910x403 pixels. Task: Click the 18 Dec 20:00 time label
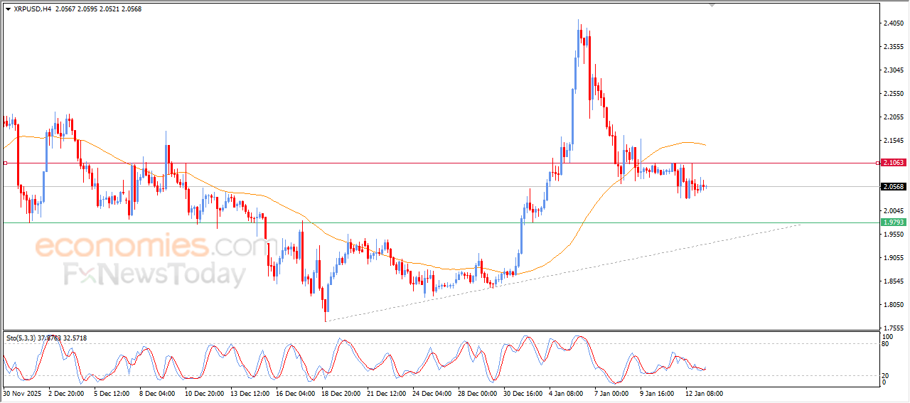(341, 392)
